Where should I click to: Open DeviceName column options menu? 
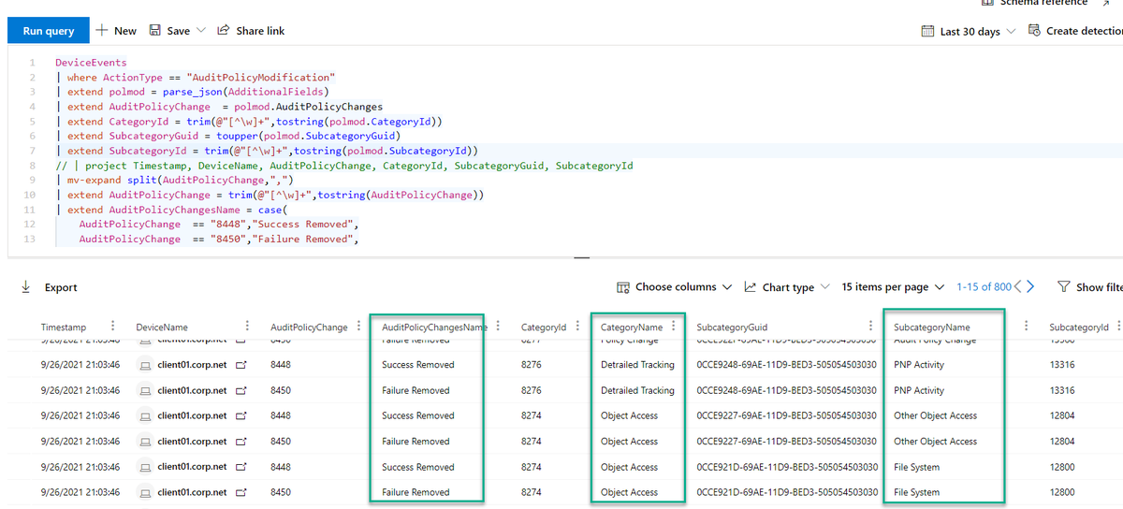pyautogui.click(x=247, y=327)
